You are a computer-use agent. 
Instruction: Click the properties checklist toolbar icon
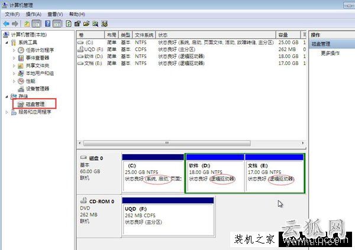[x=78, y=24]
